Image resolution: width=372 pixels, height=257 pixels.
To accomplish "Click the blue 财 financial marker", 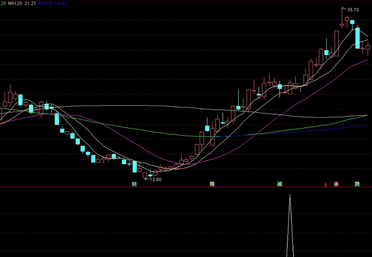I will coord(134,184).
